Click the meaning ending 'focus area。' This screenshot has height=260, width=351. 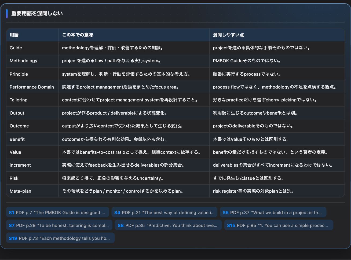click(x=134, y=87)
